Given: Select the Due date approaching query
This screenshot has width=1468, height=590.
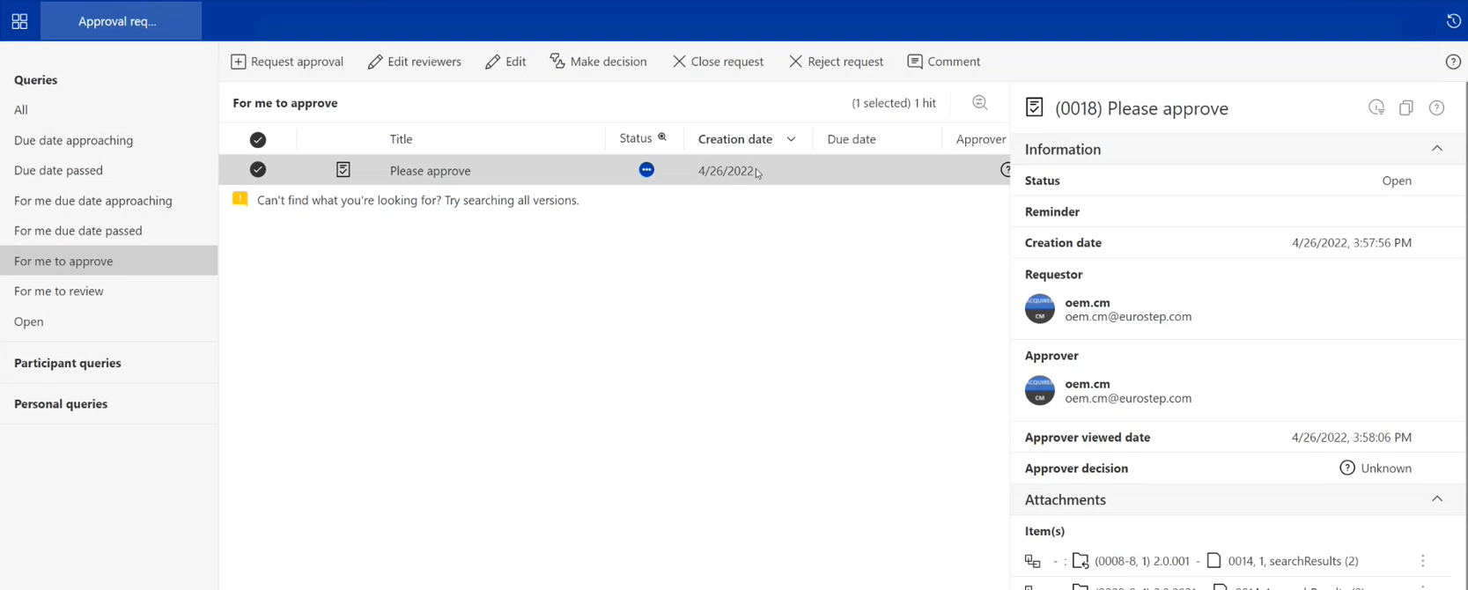Looking at the screenshot, I should [x=73, y=140].
